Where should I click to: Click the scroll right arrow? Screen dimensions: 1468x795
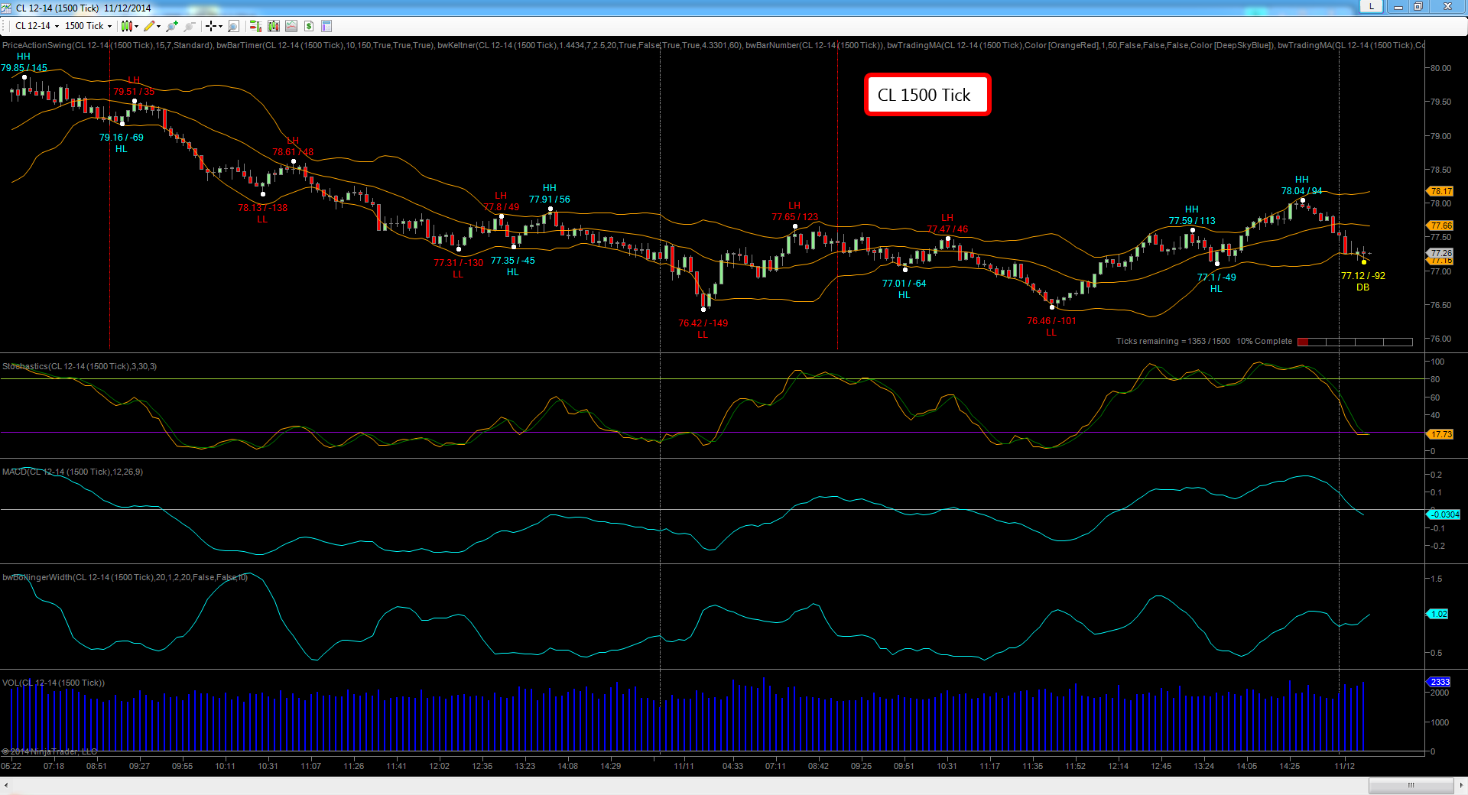point(1461,785)
